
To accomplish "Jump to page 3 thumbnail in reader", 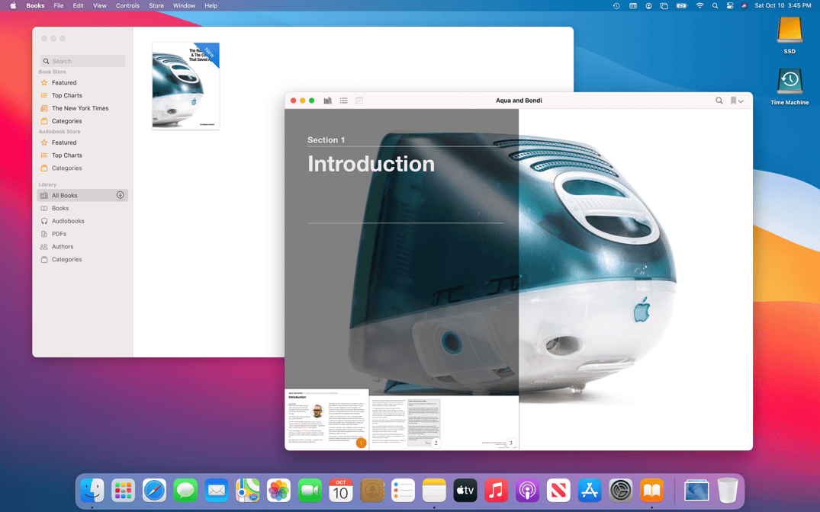I will pyautogui.click(x=481, y=422).
